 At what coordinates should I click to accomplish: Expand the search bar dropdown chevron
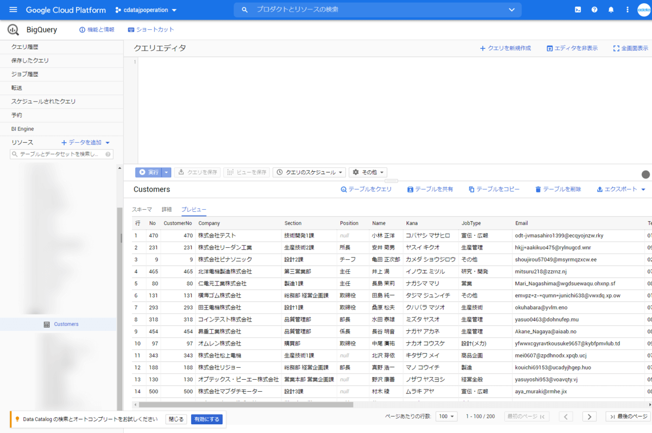click(x=511, y=10)
